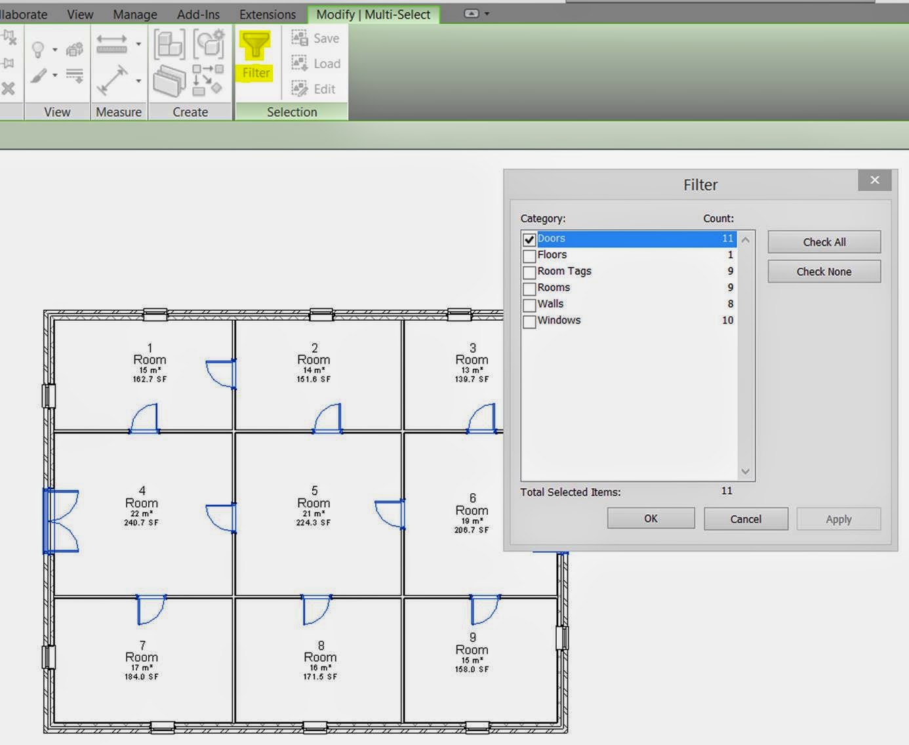Click the highlighted Filter funnel icon

click(255, 46)
